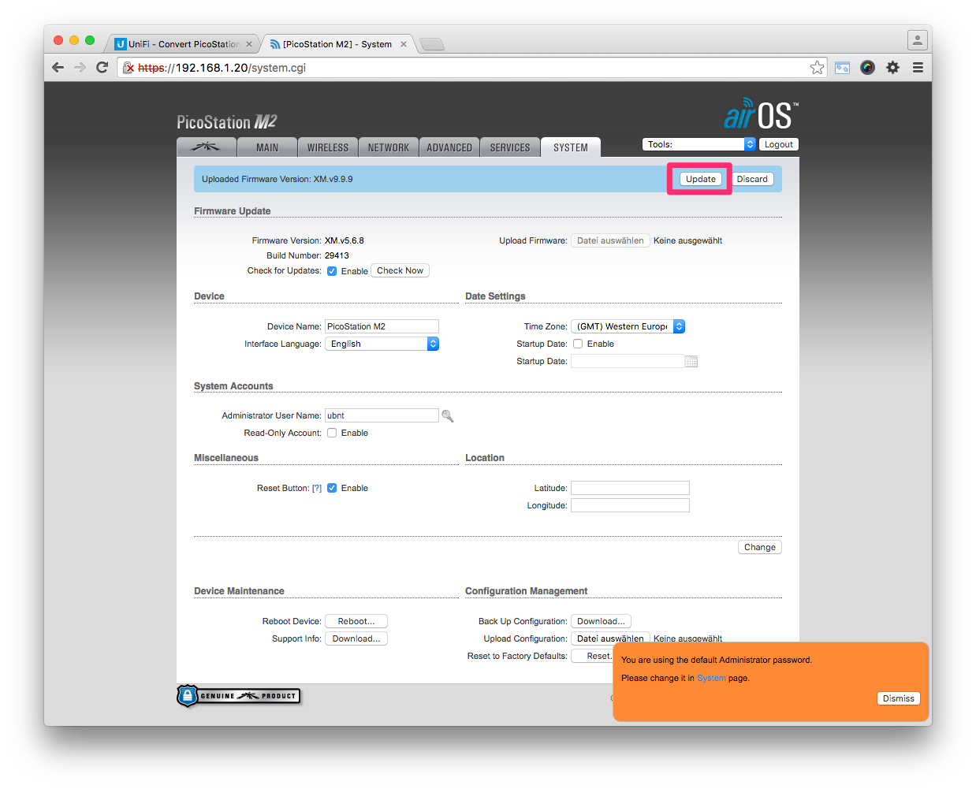Screen dimensions: 976x789
Task: Close the [PicoStation M2] - System tab
Action: [404, 44]
